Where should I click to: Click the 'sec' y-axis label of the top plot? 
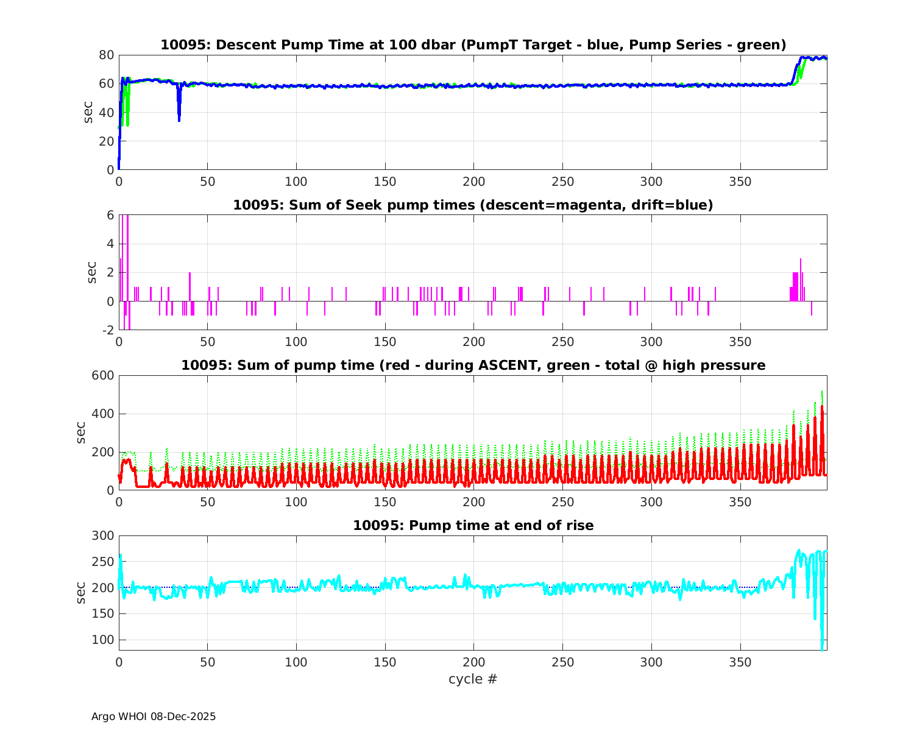coord(88,112)
